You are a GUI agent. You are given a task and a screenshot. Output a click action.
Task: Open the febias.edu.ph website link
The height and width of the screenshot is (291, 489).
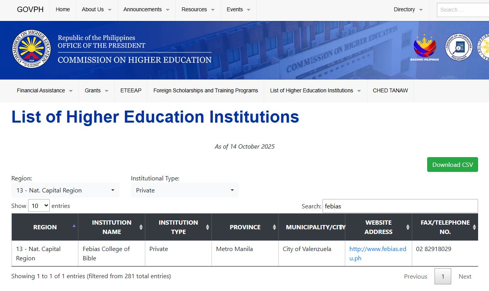pos(378,253)
